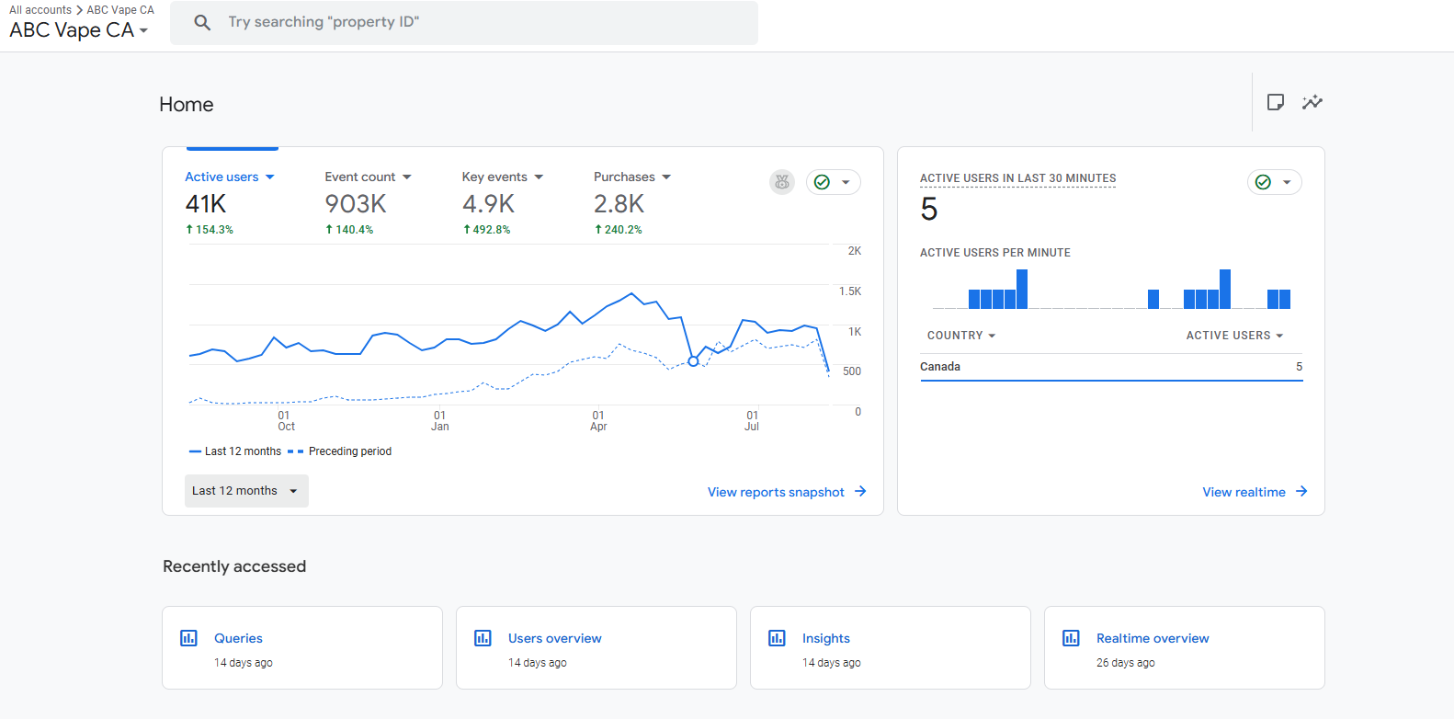Open the annotations note icon
Image resolution: width=1454 pixels, height=719 pixels.
[1275, 102]
